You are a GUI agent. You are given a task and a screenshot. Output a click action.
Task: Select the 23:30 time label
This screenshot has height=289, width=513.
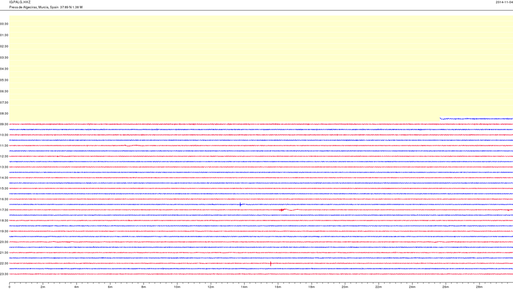click(4, 274)
